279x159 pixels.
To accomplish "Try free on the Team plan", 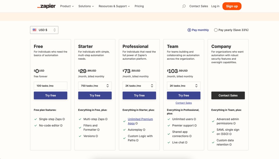I will [x=184, y=96].
